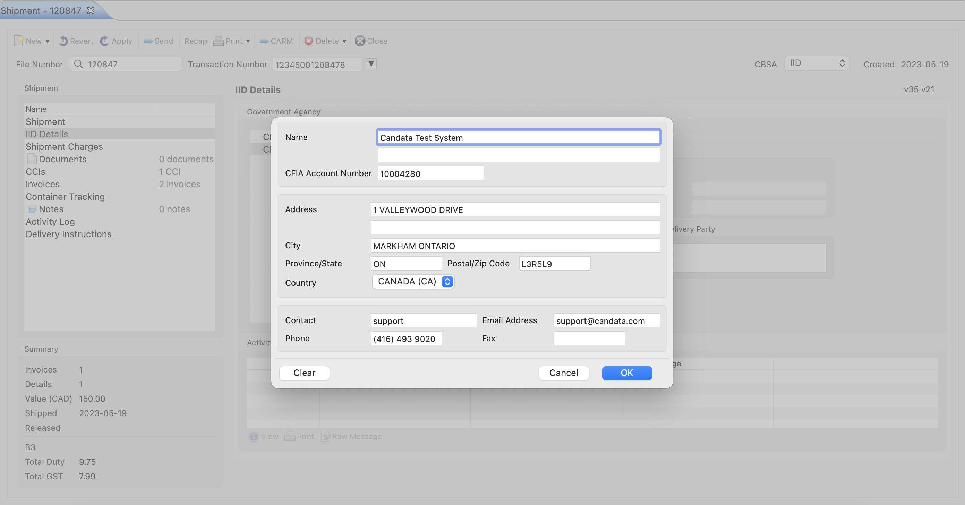This screenshot has height=505, width=965.
Task: Click the Value (CAD) 150.00 amount
Action: pos(92,399)
